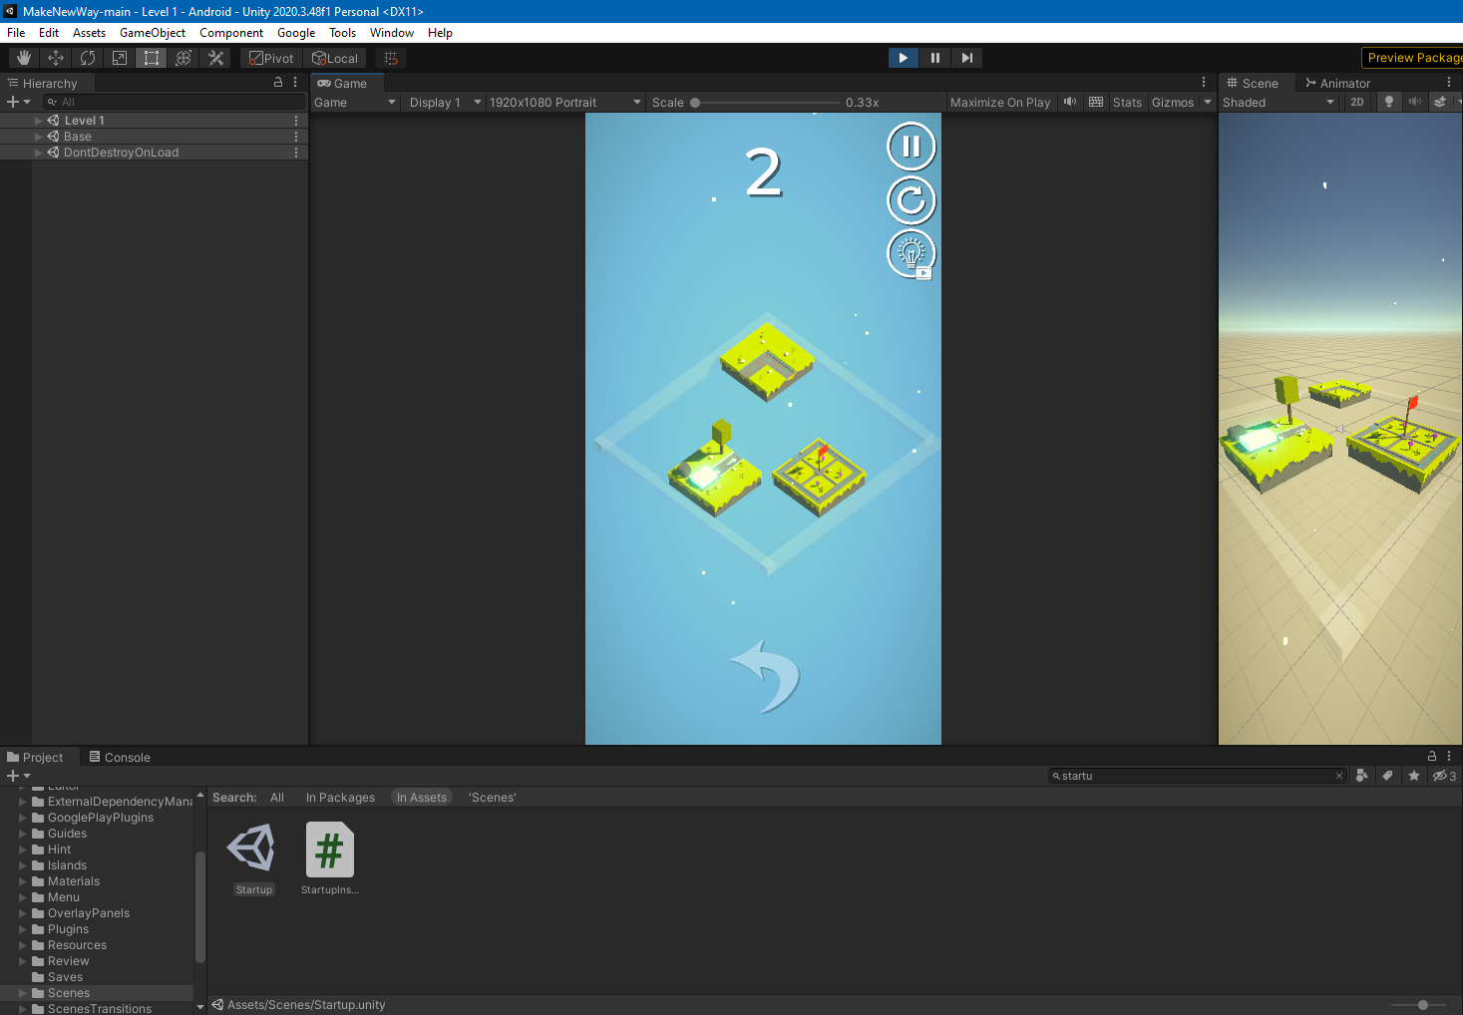Toggle Game view keyboard shortcuts icon
Screen dimensions: 1463x1015
point(1096,102)
